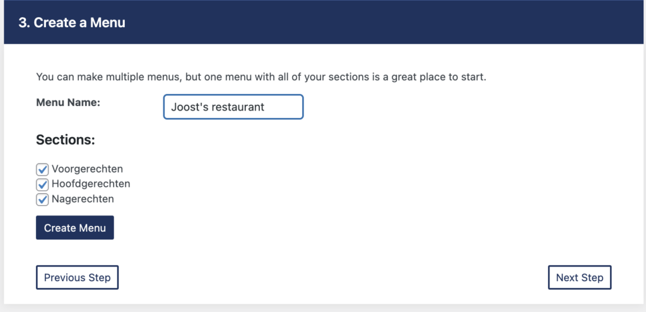646x312 pixels.
Task: Click the Voorgerechten label text
Action: click(87, 169)
